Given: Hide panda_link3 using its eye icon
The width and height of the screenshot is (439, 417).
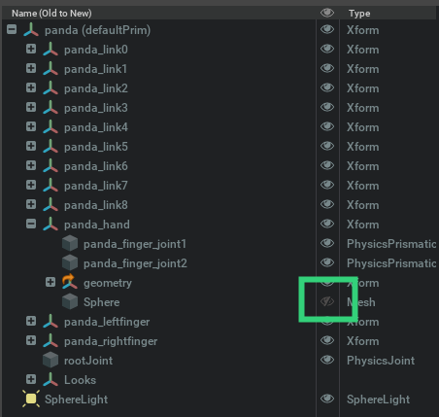Looking at the screenshot, I should tap(327, 107).
